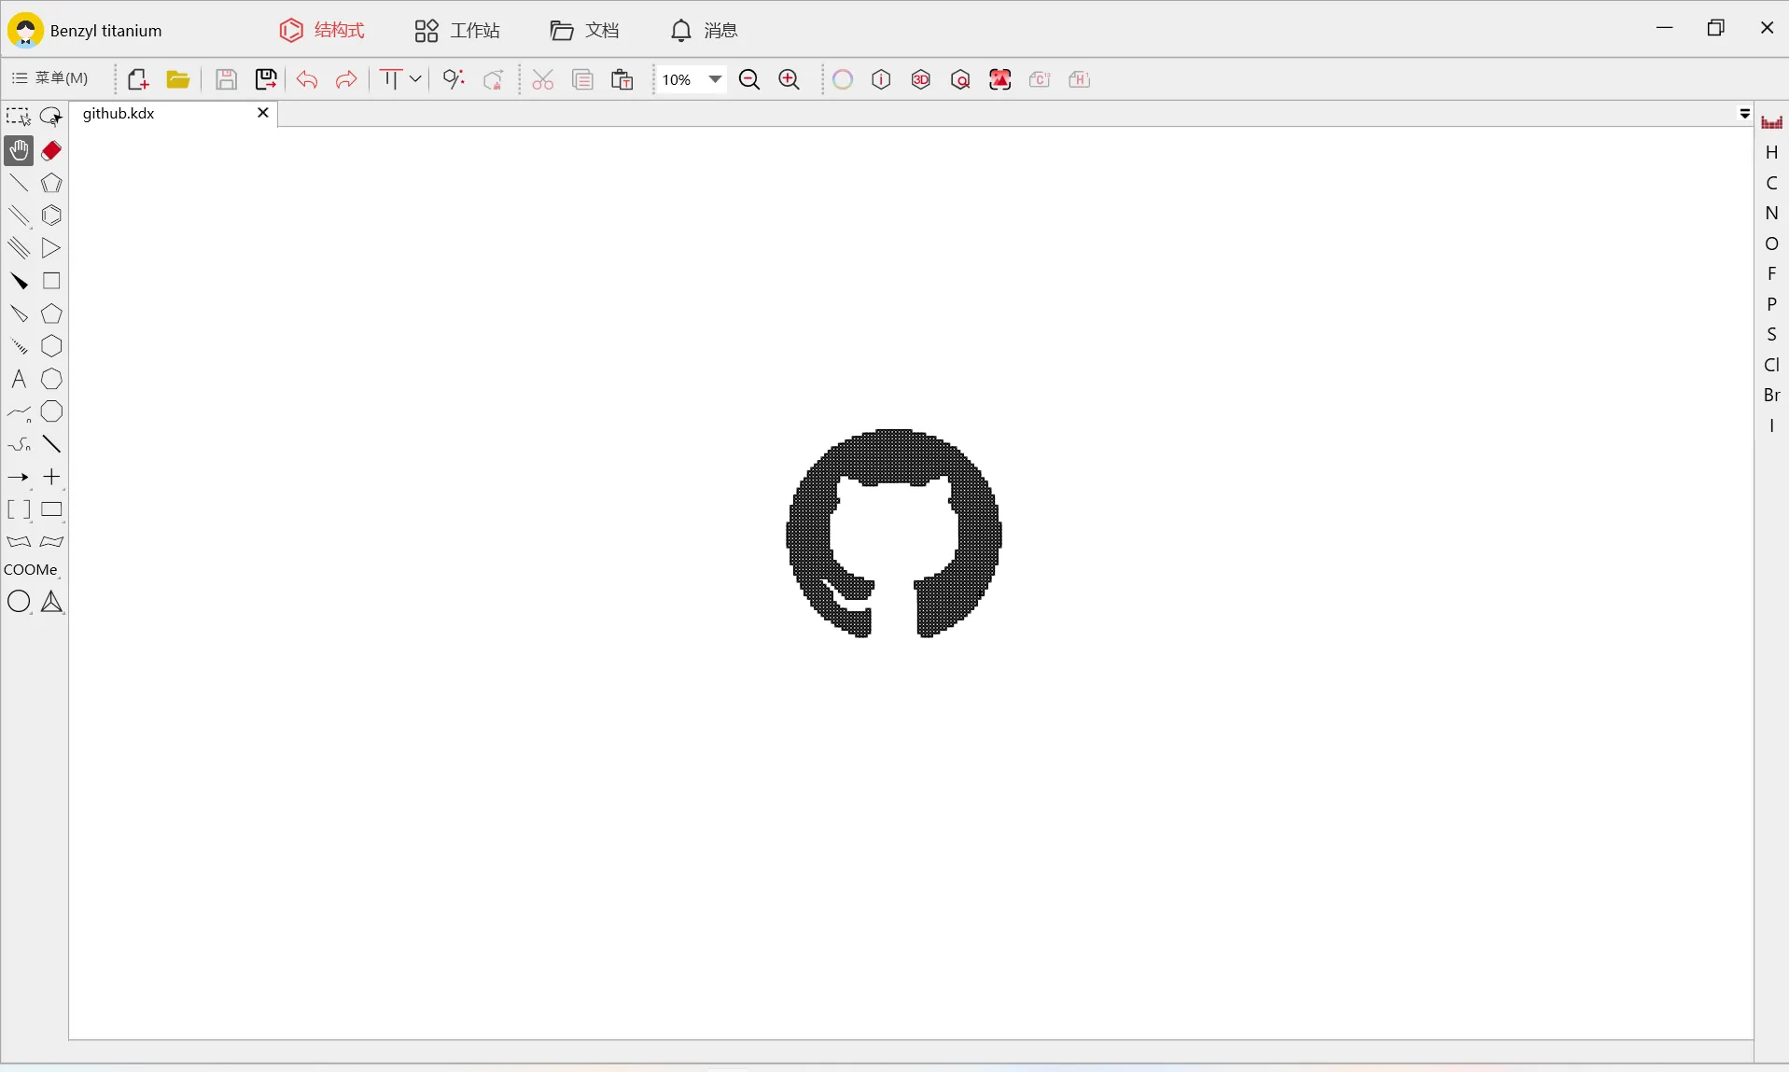Select the lasso selection tool
The height and width of the screenshot is (1072, 1789).
[x=51, y=115]
